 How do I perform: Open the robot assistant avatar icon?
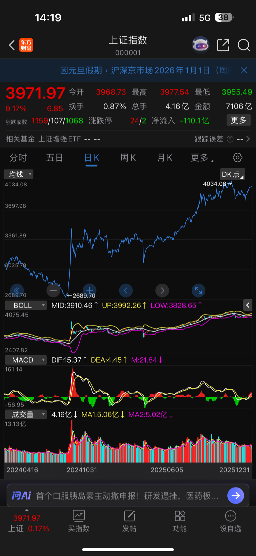pyautogui.click(x=200, y=45)
